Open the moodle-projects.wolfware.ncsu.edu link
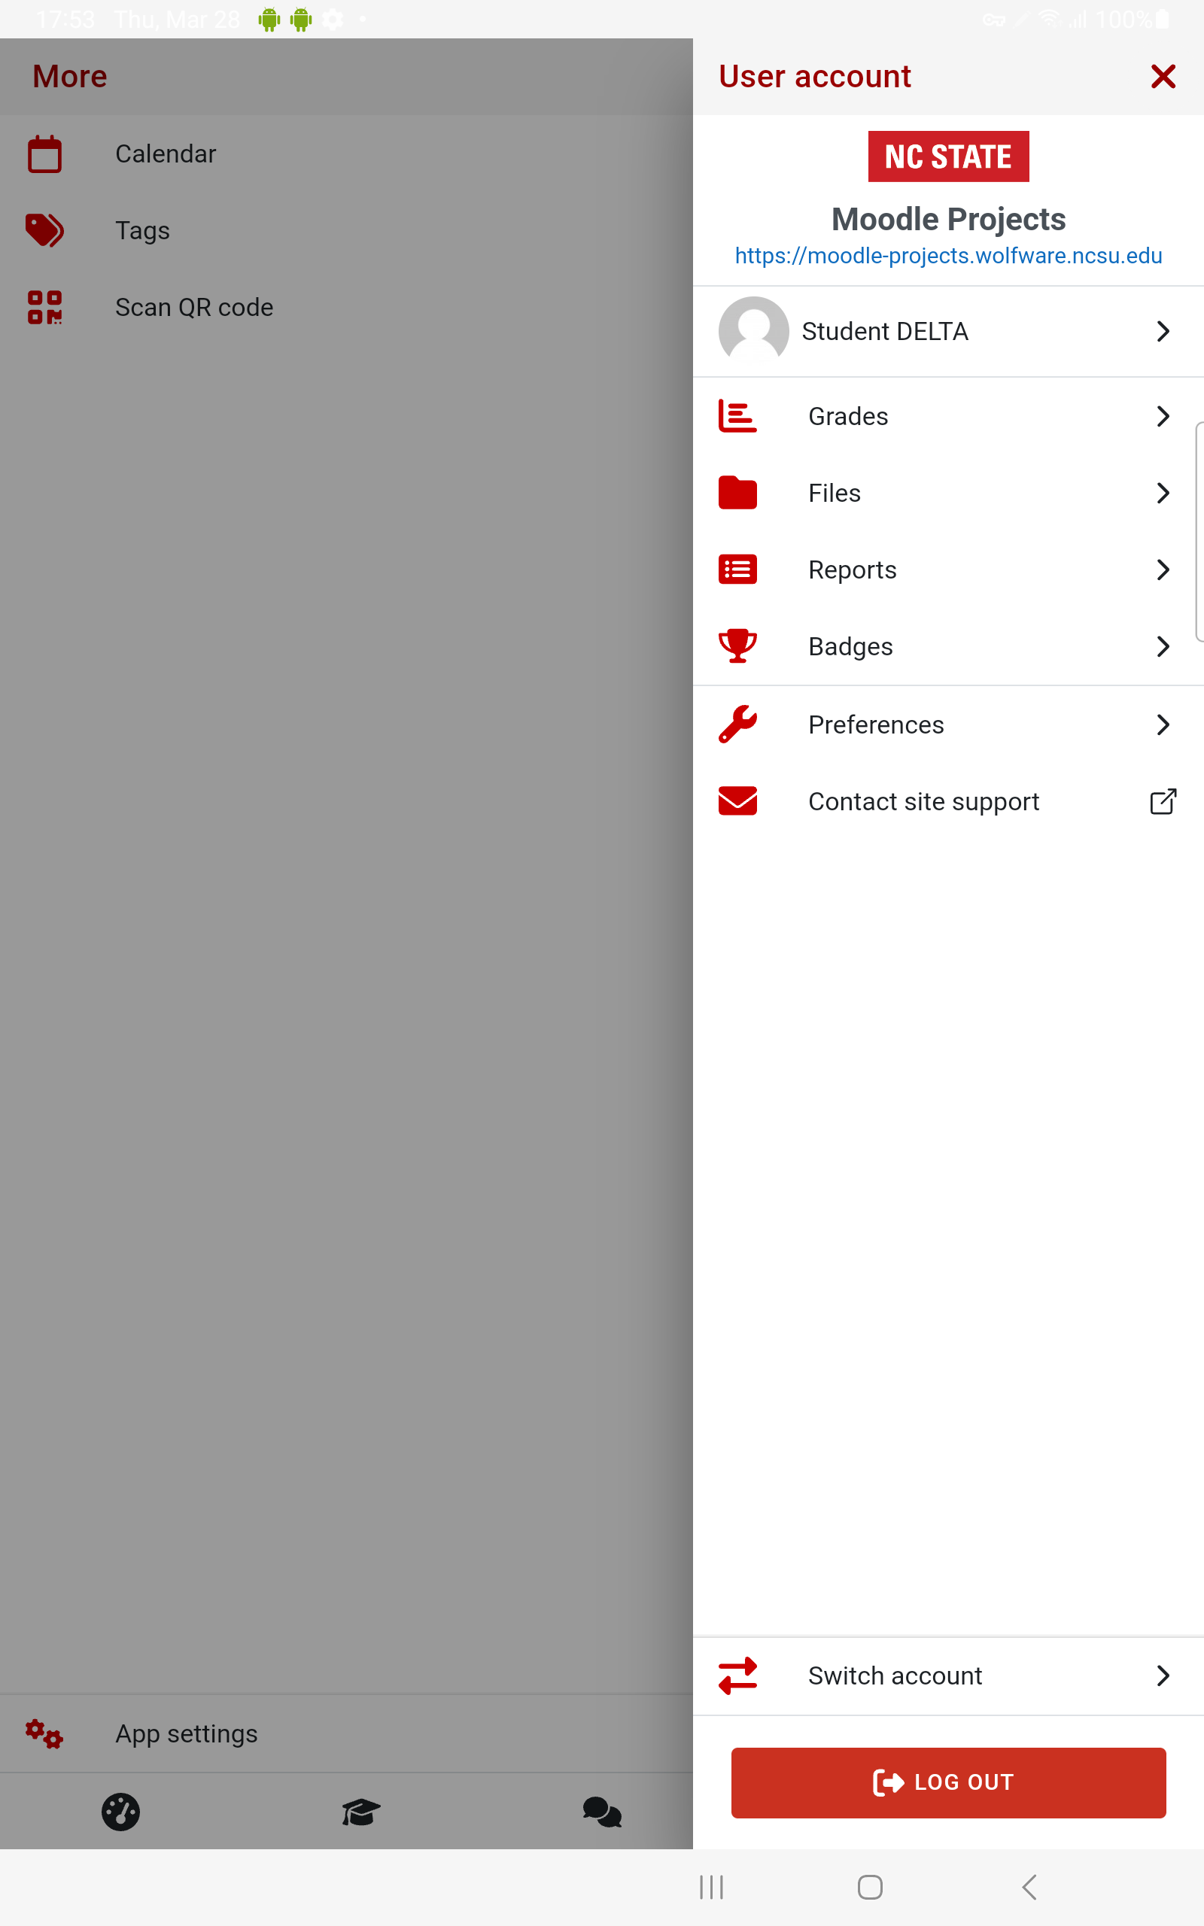1204x1926 pixels. point(948,256)
